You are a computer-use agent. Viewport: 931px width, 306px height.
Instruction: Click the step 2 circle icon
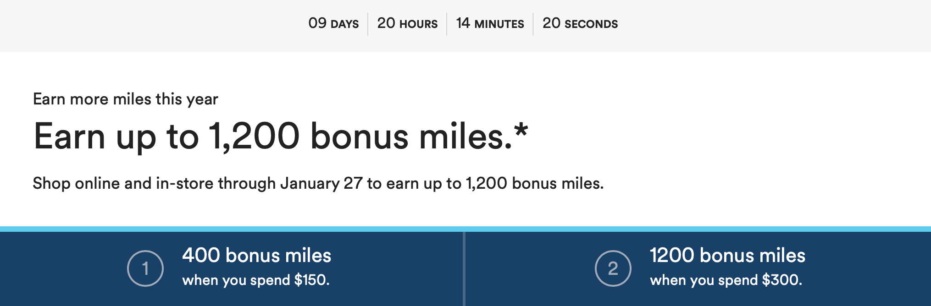pyautogui.click(x=613, y=268)
